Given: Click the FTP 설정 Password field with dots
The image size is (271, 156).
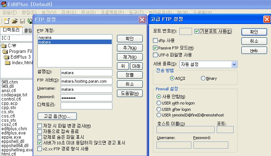Looking at the screenshot, I should pyautogui.click(x=86, y=98).
